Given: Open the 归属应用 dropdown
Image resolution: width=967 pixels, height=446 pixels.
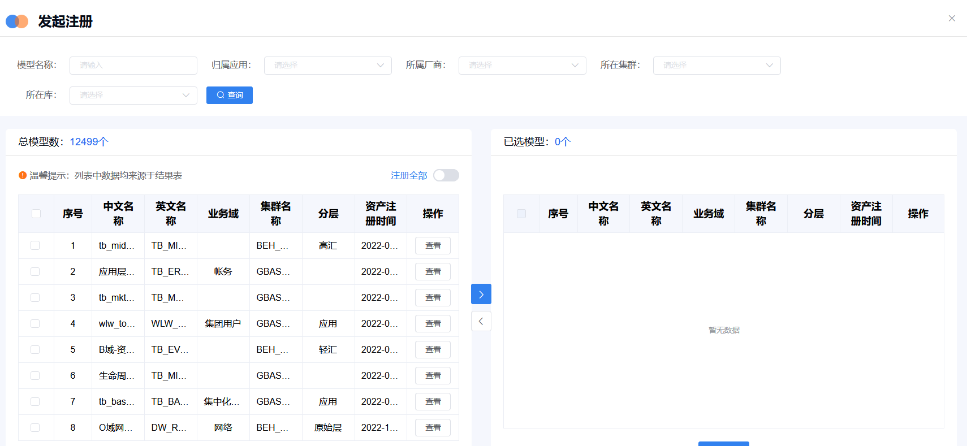Looking at the screenshot, I should point(328,66).
